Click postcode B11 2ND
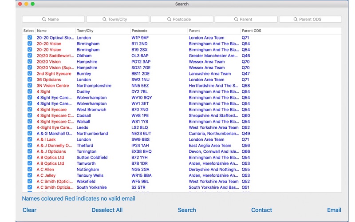Viewport: 355px width, 222px height. point(139,44)
